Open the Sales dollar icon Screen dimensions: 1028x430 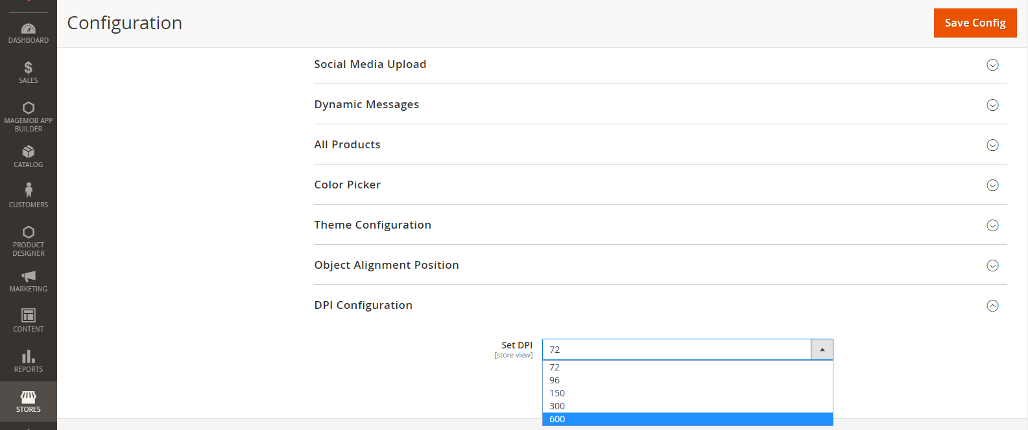pyautogui.click(x=29, y=68)
